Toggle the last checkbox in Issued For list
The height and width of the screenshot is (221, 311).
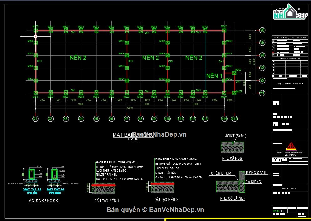[274, 56]
